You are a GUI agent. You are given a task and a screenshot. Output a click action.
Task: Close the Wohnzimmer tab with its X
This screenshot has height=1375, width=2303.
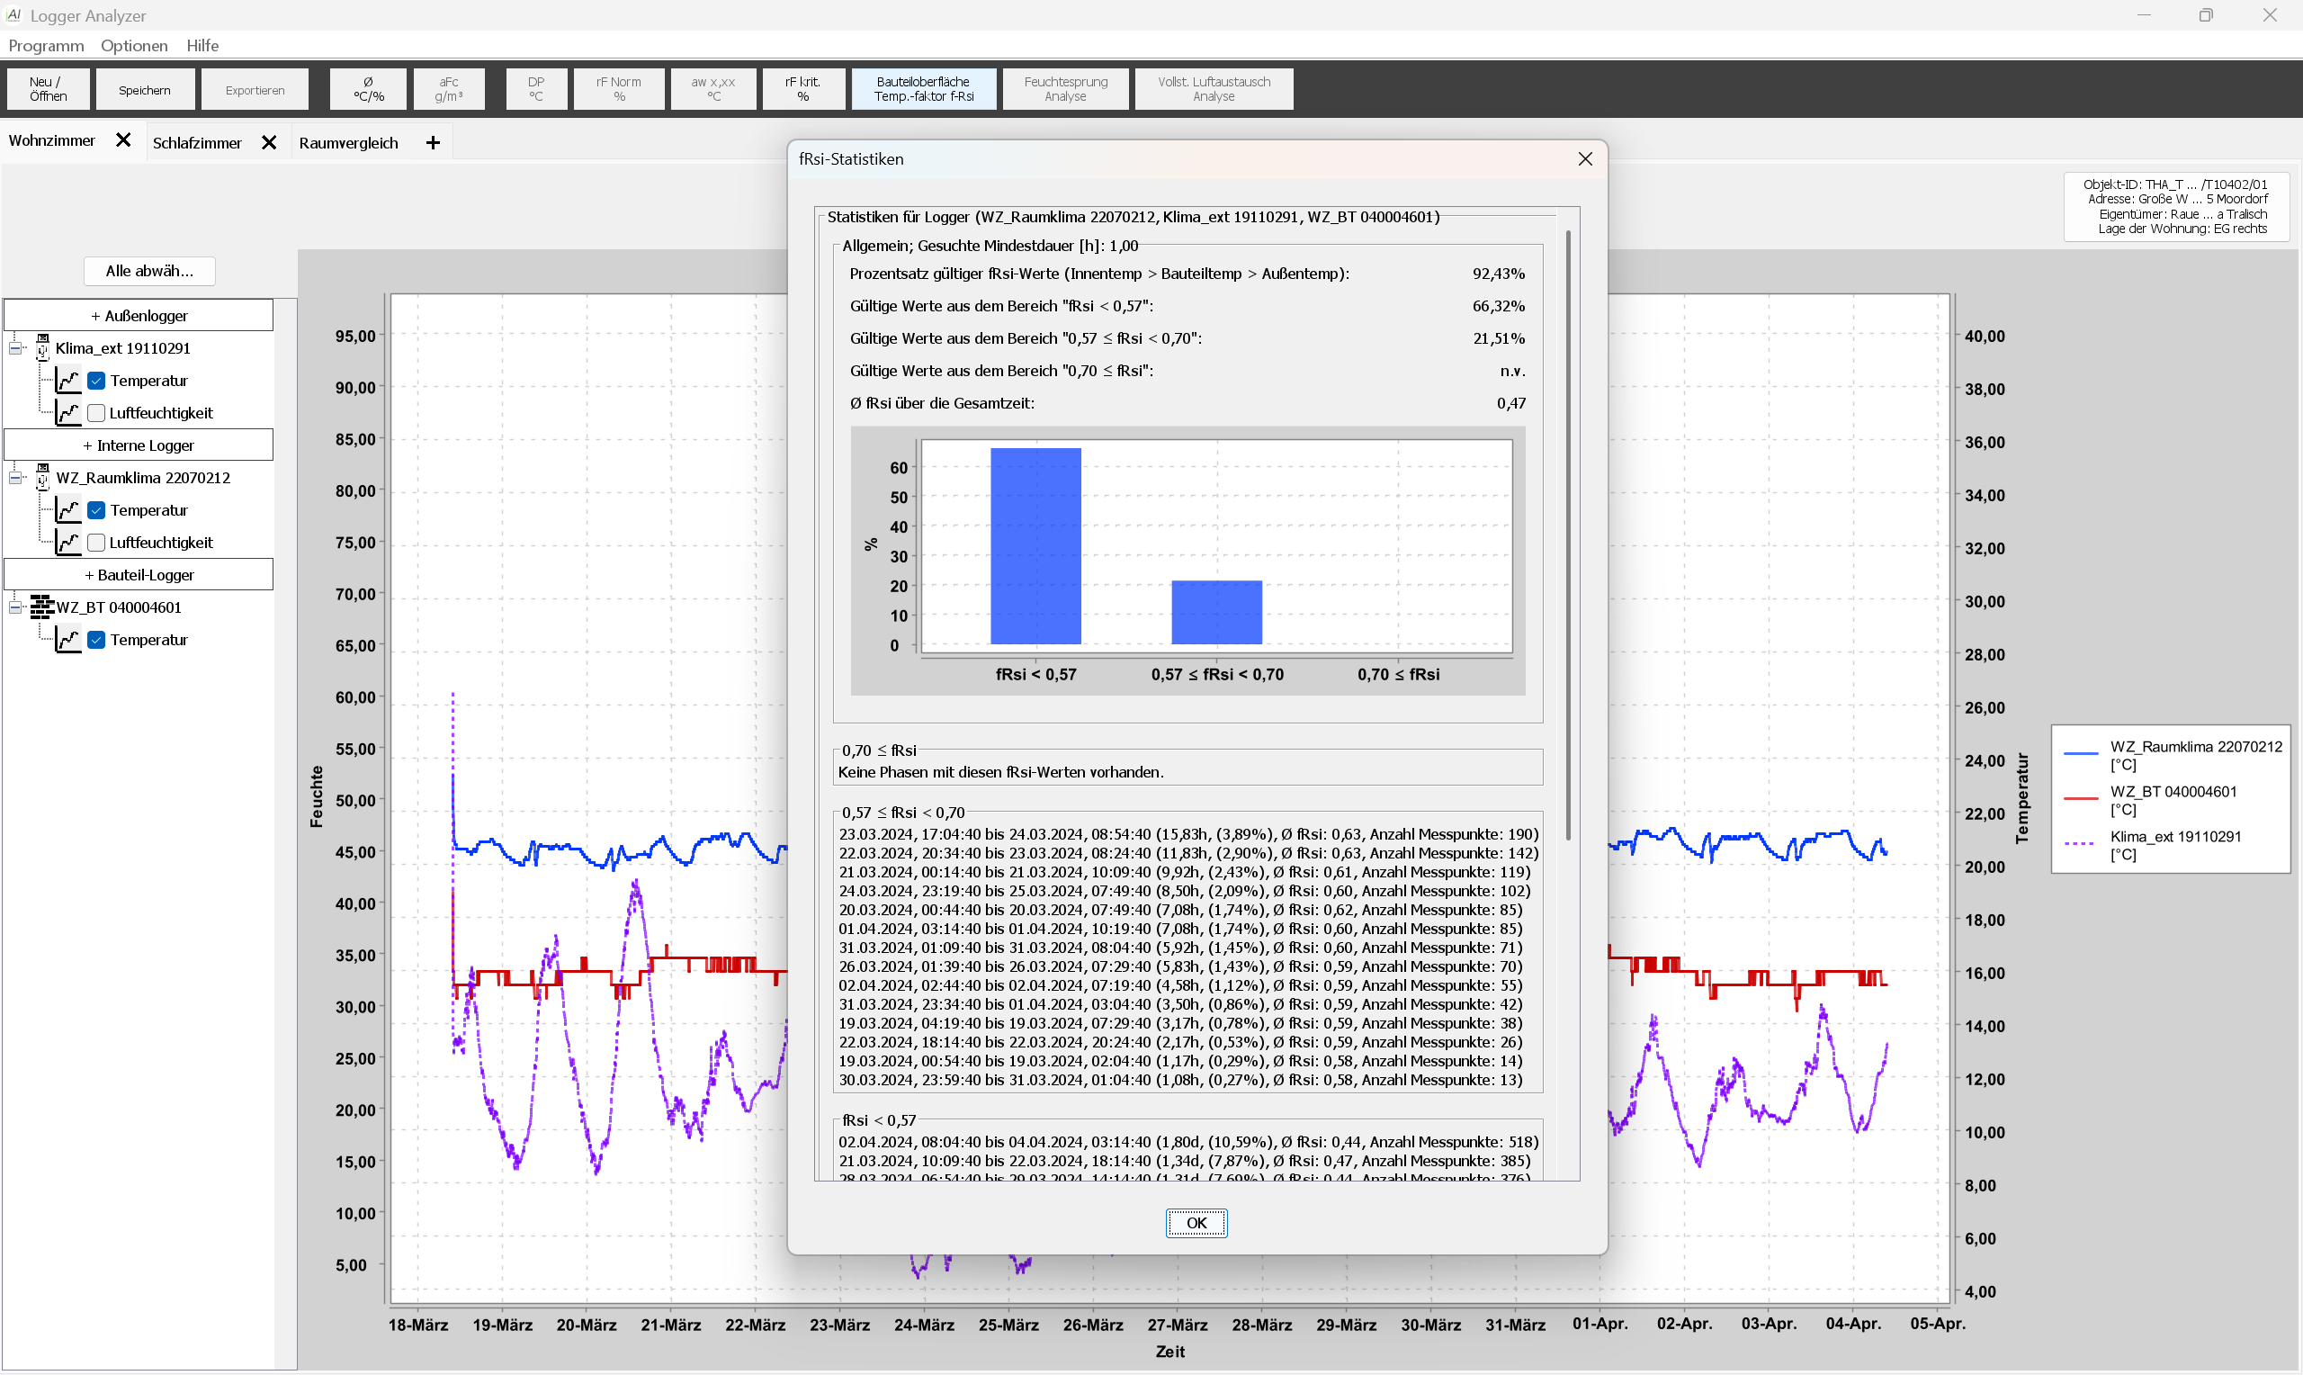click(122, 141)
